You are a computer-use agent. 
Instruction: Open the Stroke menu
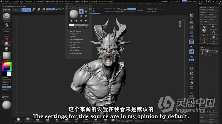click(x=123, y=4)
